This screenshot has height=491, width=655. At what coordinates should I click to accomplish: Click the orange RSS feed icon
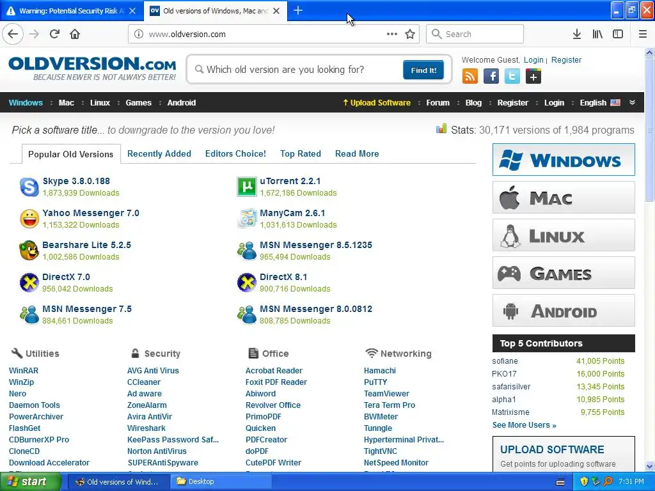tap(470, 77)
